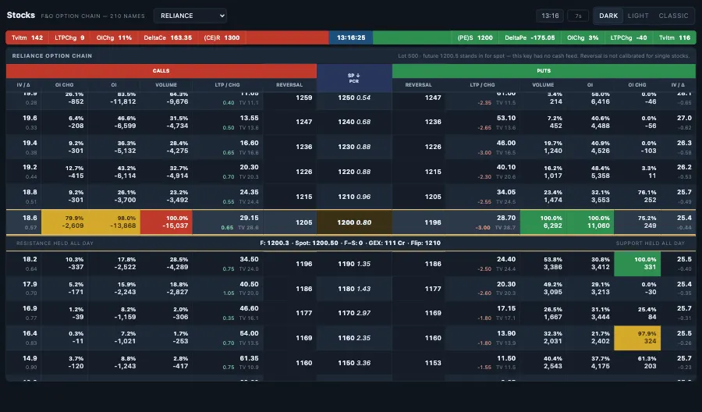Click the OIChg 11% ticker item

coord(114,37)
